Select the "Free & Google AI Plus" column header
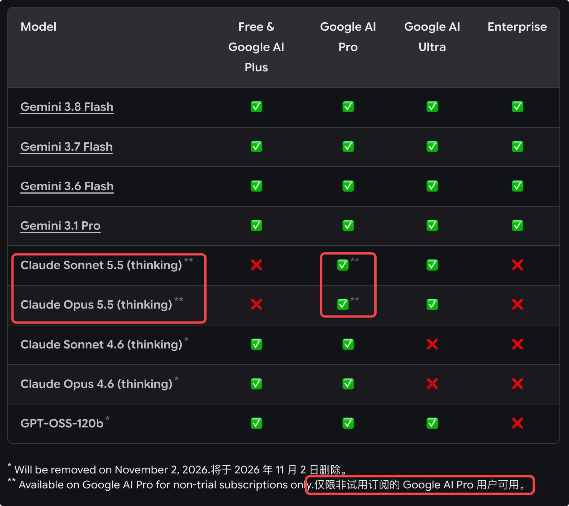The image size is (569, 506). pyautogui.click(x=256, y=47)
